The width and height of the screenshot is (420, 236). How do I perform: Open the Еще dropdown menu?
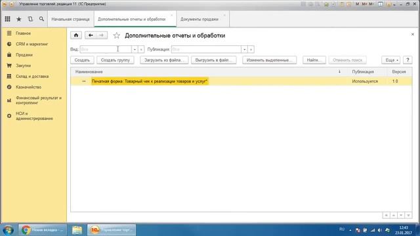click(391, 60)
